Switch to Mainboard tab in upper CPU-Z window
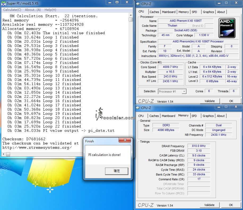 tap(169, 12)
